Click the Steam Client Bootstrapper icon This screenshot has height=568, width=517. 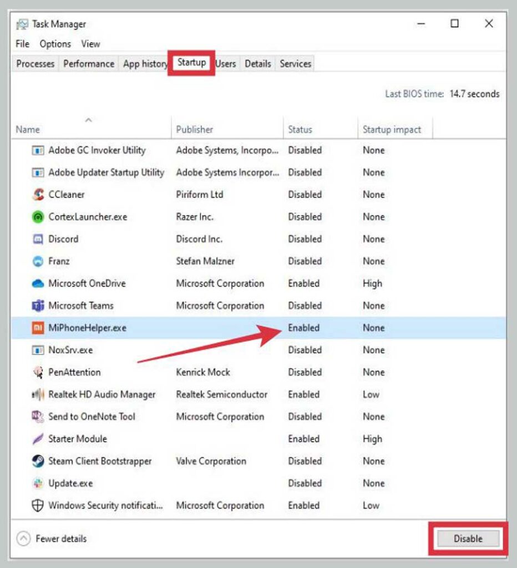[x=37, y=461]
